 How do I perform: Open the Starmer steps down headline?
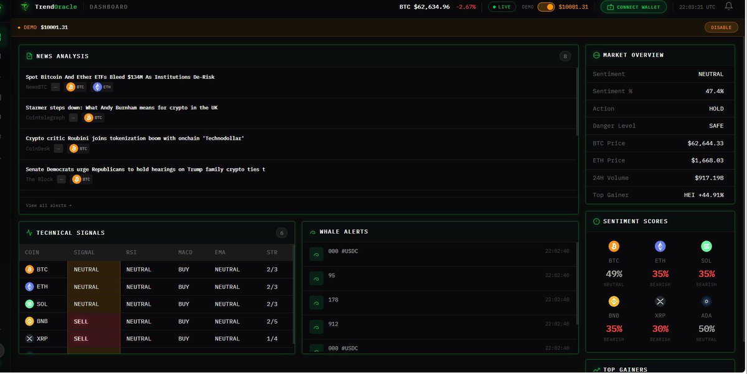pyautogui.click(x=121, y=107)
